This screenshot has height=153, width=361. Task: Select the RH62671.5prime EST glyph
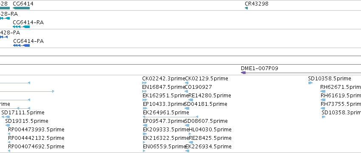[x=323, y=91]
